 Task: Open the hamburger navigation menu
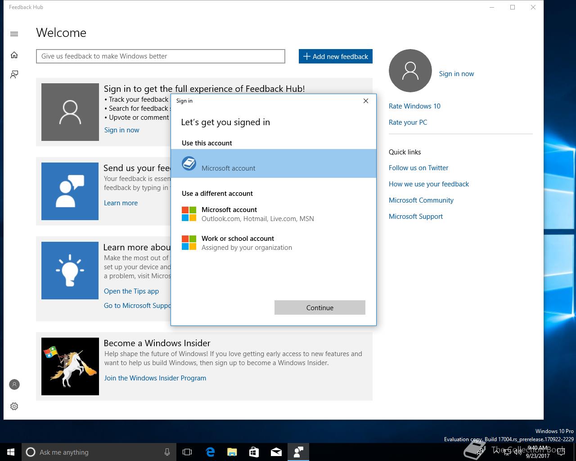14,34
